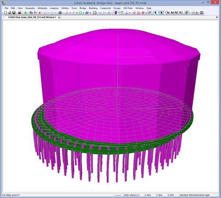
Task: Close the LUSAS View Window 3 tab
Action: [59, 18]
